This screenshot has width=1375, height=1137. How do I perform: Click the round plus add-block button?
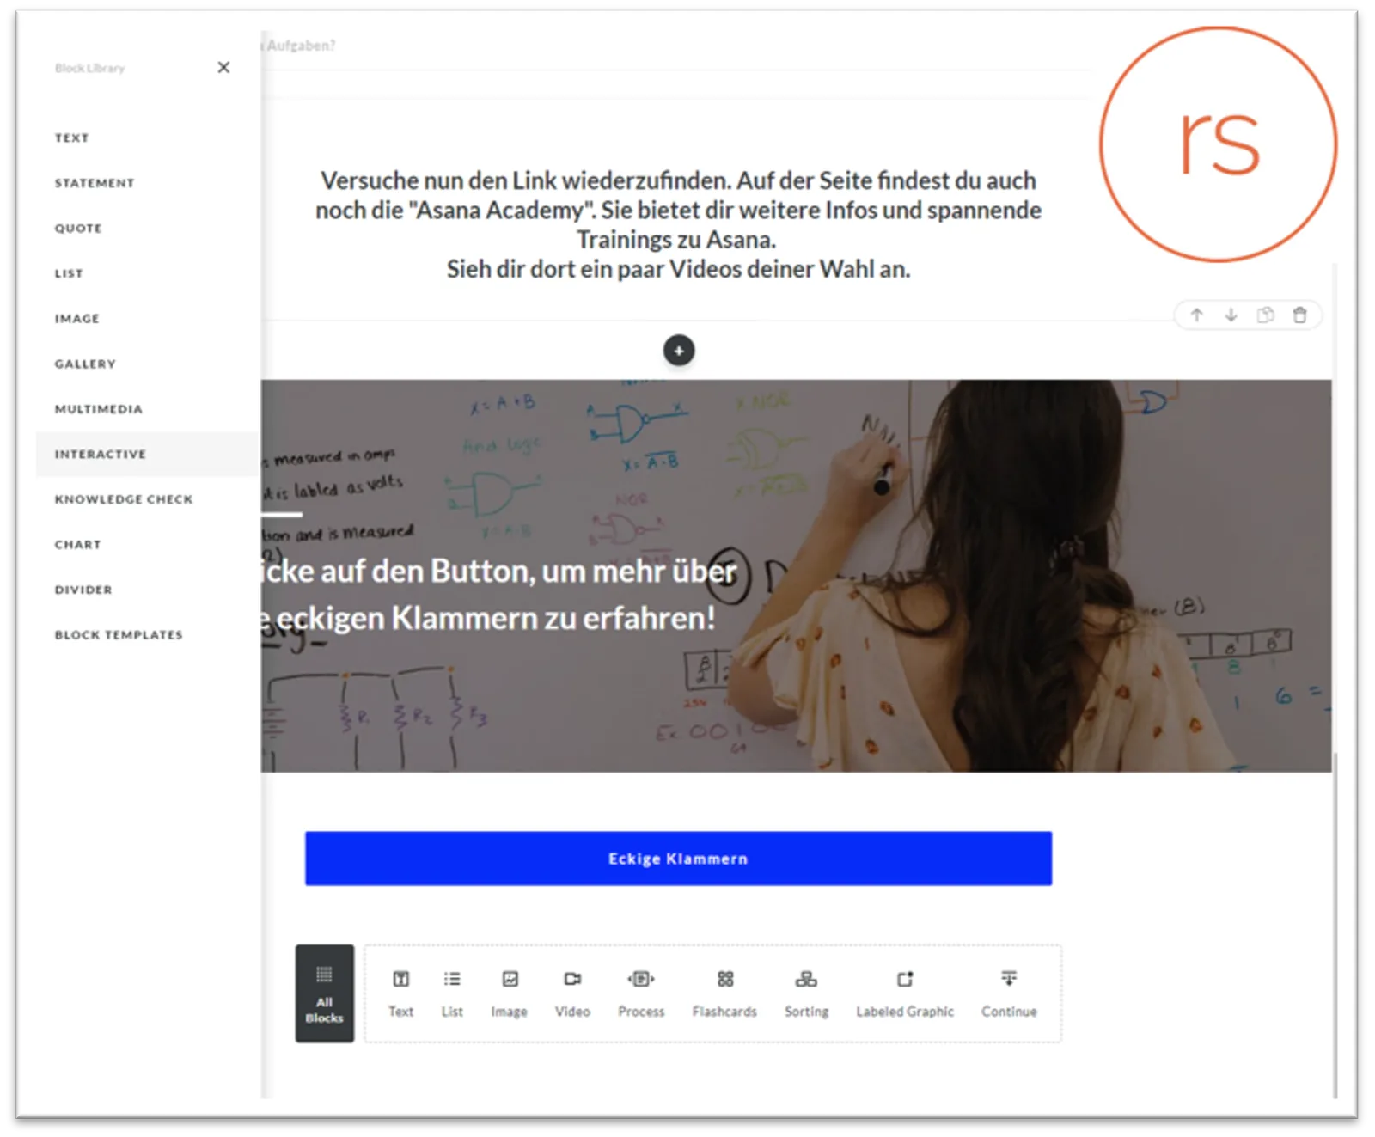(x=679, y=351)
